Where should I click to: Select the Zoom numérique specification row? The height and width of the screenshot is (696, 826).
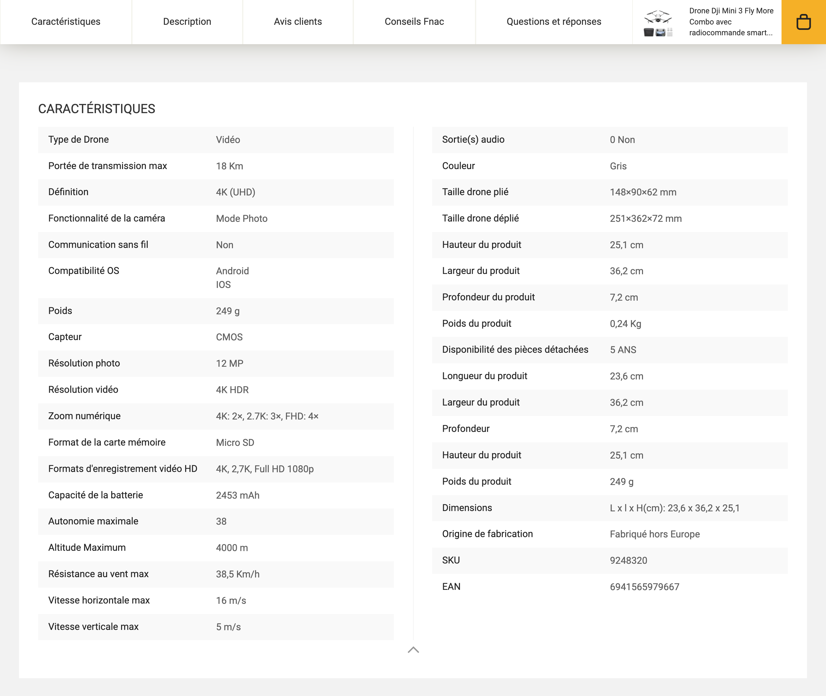click(216, 416)
